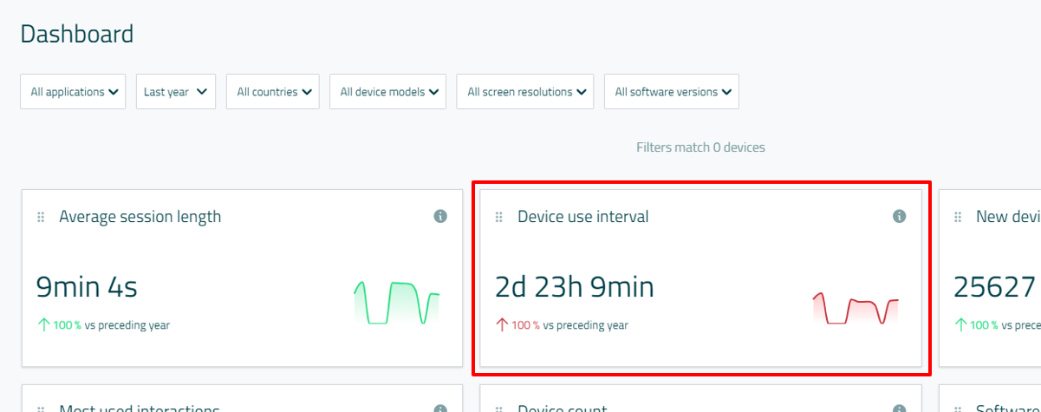Click the 2d 23h 9min value
1041x412 pixels.
click(x=574, y=286)
